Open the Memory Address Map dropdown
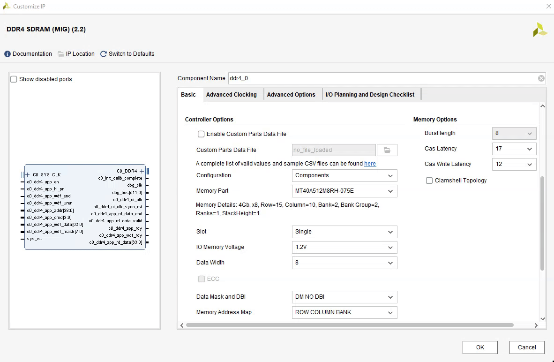The image size is (554, 362). pos(344,312)
